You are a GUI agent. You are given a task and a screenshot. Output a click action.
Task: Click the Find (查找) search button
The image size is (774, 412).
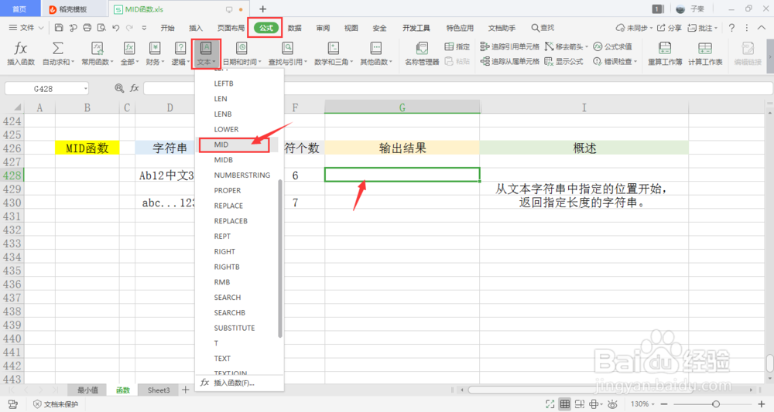click(543, 28)
